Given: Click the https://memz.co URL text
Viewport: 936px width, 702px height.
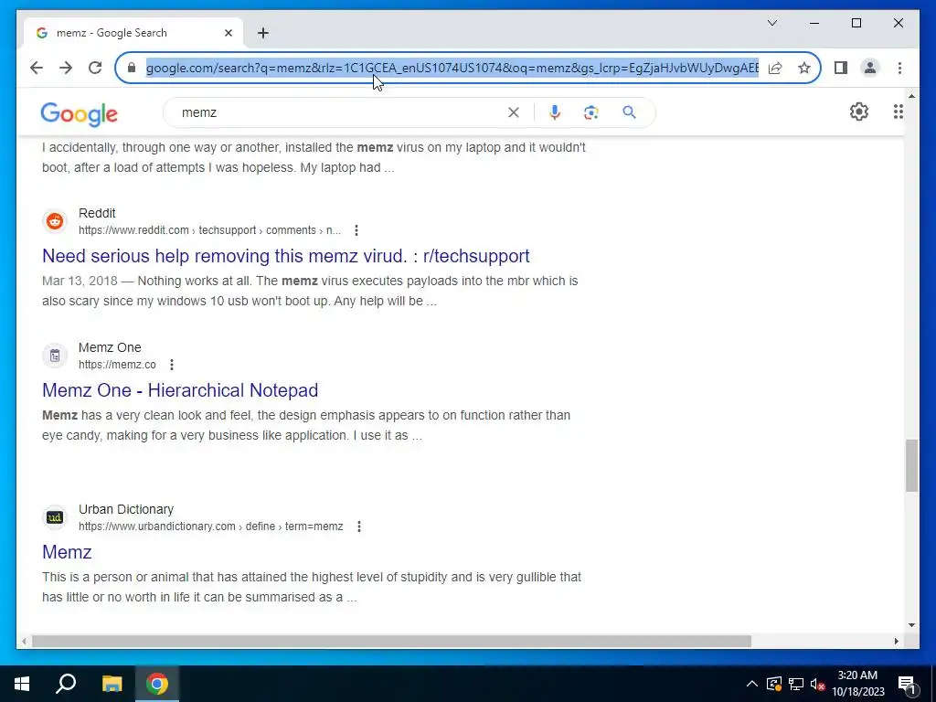Looking at the screenshot, I should coord(117,365).
